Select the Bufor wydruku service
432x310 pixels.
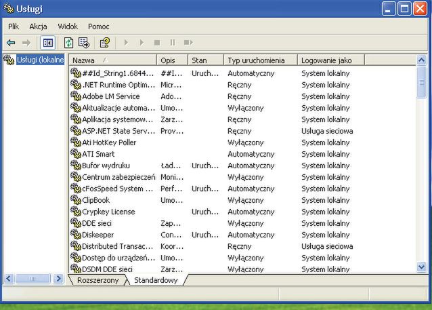point(106,166)
